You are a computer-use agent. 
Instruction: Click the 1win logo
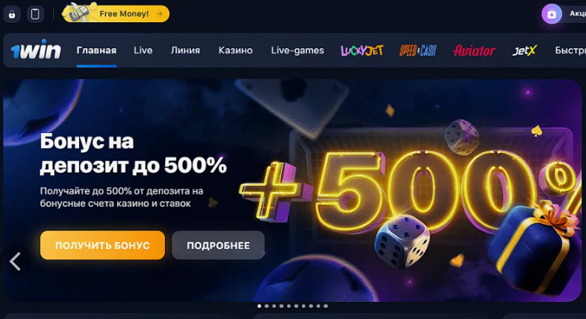[x=36, y=49]
